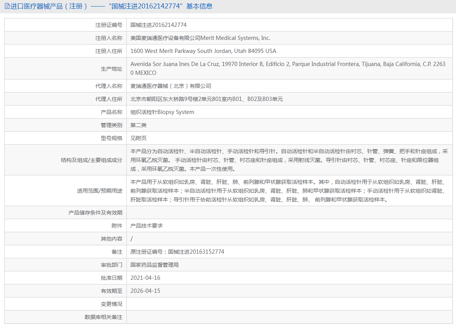
Task: Click the 代理人名称 label
Action: (x=109, y=86)
